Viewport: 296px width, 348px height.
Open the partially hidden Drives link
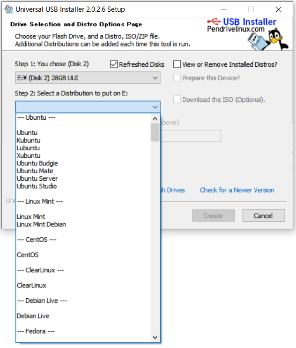(172, 190)
